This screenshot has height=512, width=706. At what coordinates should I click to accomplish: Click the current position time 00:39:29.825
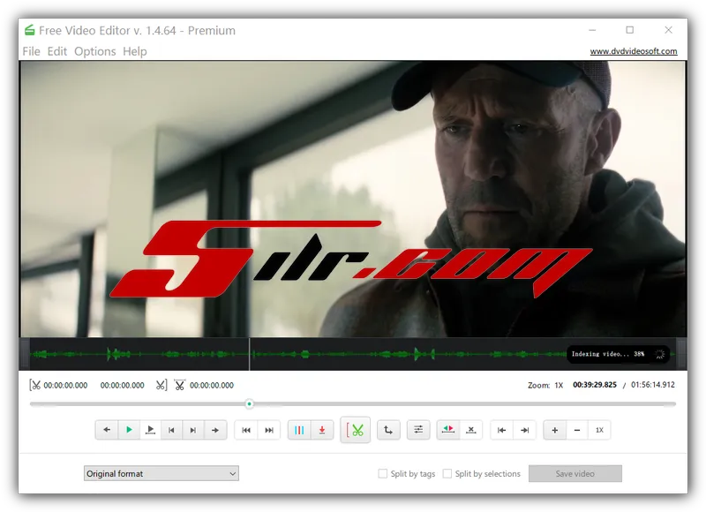(x=595, y=385)
